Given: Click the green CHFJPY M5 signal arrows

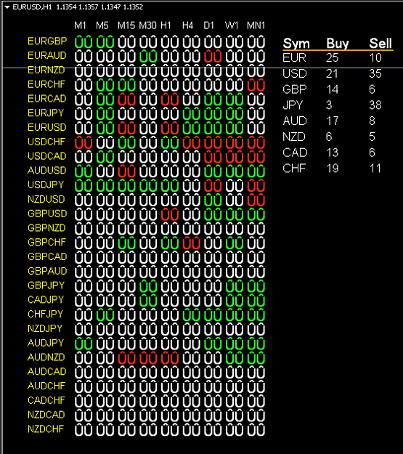Looking at the screenshot, I should pyautogui.click(x=105, y=315).
